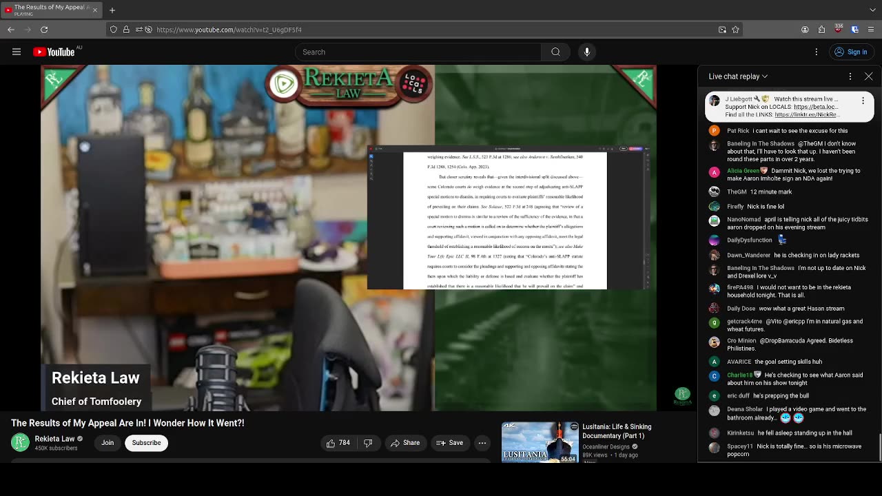
Task: Reload the current page
Action: [44, 30]
